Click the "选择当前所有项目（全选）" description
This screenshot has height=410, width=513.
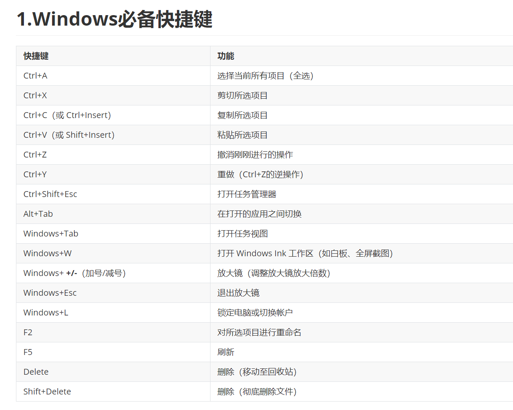pos(266,76)
